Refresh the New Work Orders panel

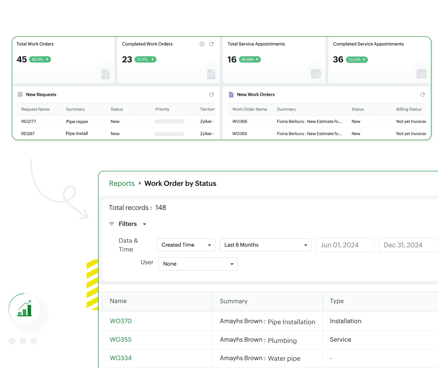coord(422,95)
